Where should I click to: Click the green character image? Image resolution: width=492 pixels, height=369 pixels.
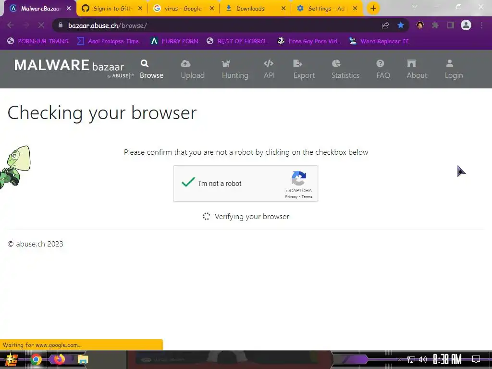click(15, 167)
